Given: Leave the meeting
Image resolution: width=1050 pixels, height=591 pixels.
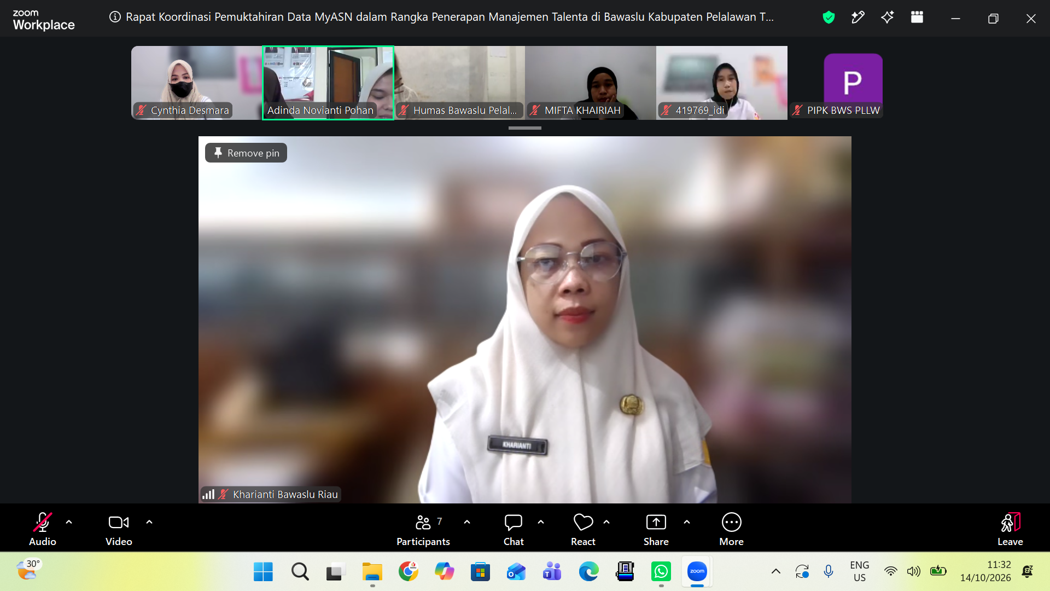Looking at the screenshot, I should 1010,529.
